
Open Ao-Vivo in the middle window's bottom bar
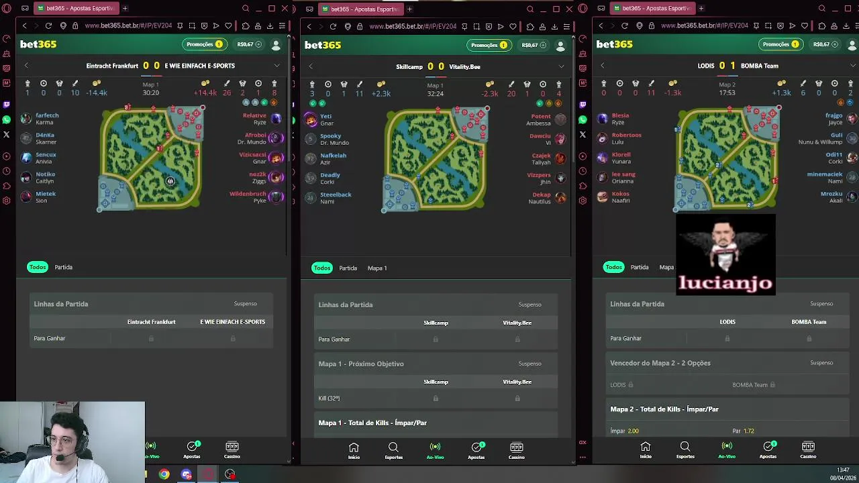click(x=435, y=451)
